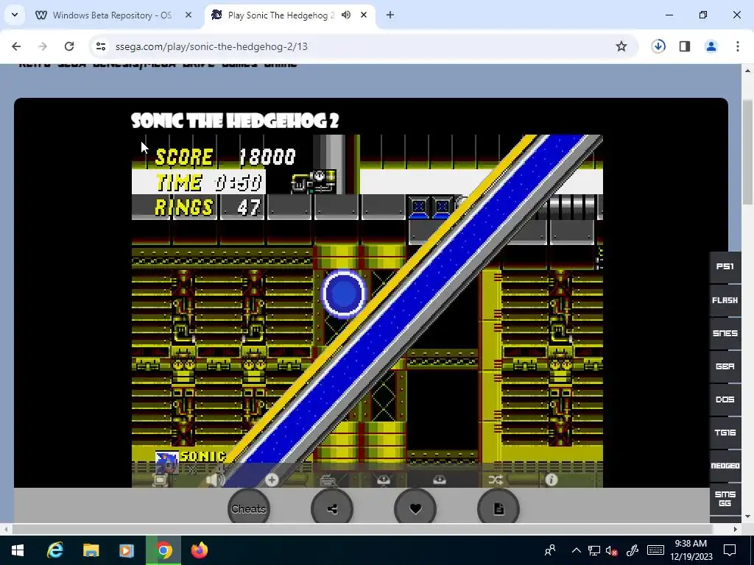
Task: Click the browser forward arrow
Action: [x=43, y=46]
